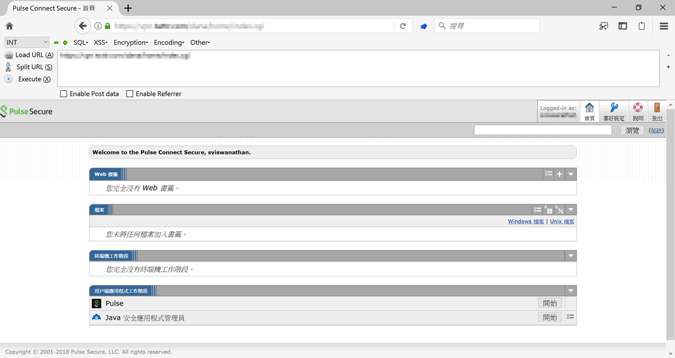Open the Other dropdown menu
This screenshot has width=675, height=358.
(x=200, y=43)
